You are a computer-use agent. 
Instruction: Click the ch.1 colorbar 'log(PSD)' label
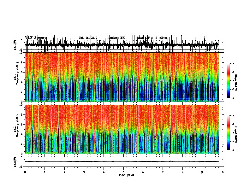coord(236,82)
